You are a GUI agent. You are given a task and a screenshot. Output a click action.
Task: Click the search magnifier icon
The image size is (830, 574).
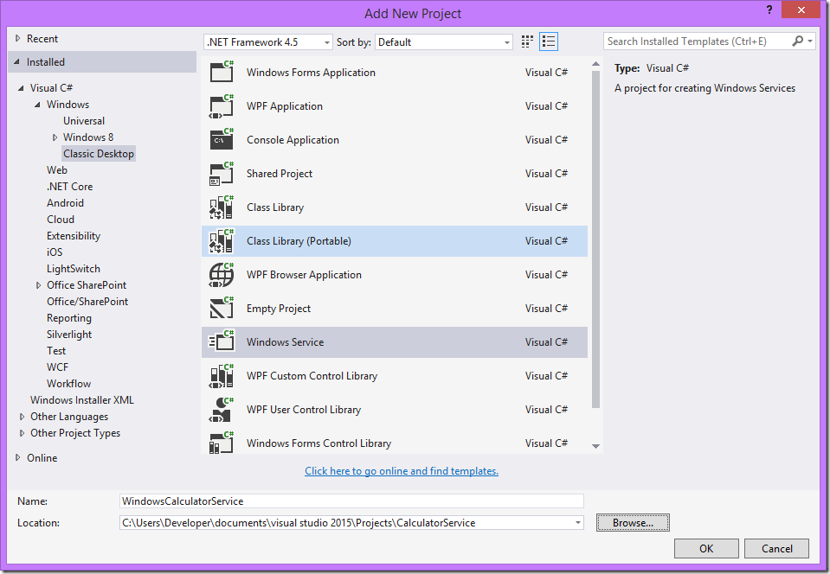tap(798, 41)
